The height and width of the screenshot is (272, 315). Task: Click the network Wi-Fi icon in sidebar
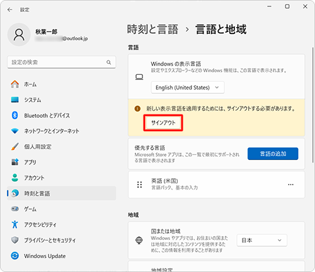click(x=14, y=131)
